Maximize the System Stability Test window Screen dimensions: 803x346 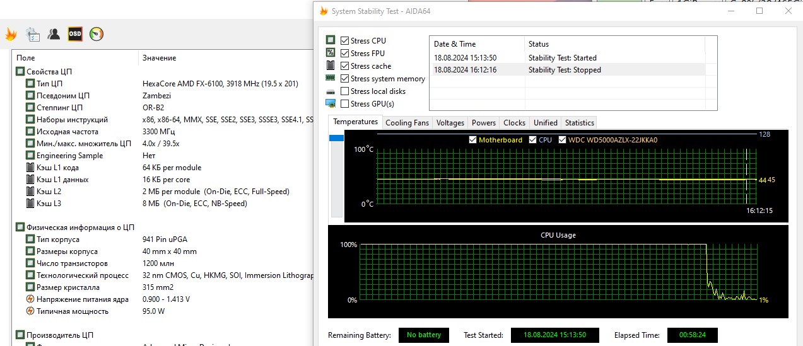(759, 11)
